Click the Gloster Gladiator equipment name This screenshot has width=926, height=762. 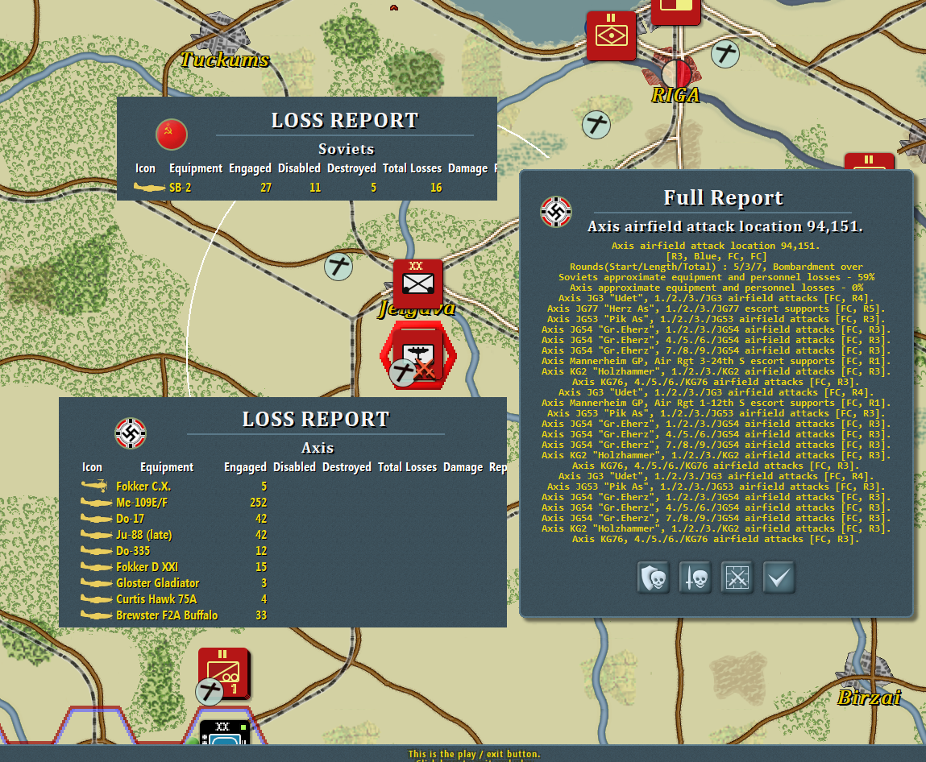click(158, 583)
